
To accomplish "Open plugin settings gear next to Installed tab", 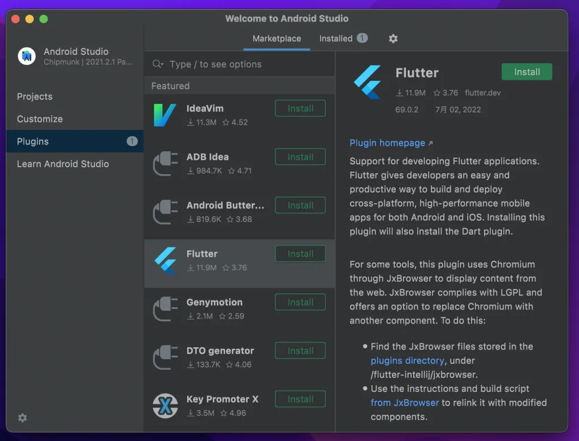I will 393,39.
